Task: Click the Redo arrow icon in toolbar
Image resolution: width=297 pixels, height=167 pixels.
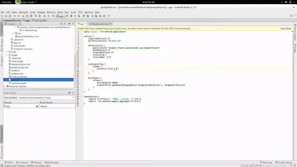Action: [19, 16]
